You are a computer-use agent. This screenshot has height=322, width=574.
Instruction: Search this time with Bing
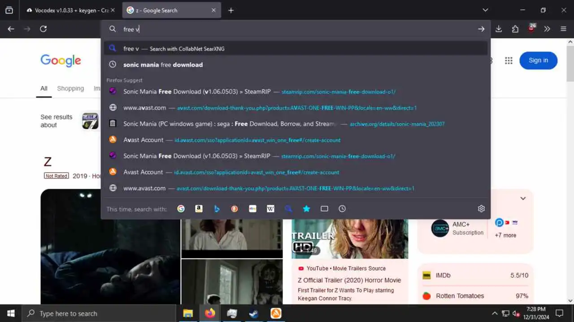click(x=217, y=209)
